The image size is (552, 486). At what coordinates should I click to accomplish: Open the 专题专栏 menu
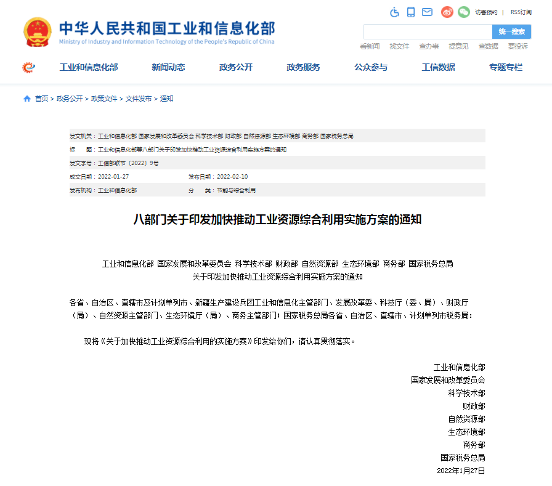coord(505,68)
